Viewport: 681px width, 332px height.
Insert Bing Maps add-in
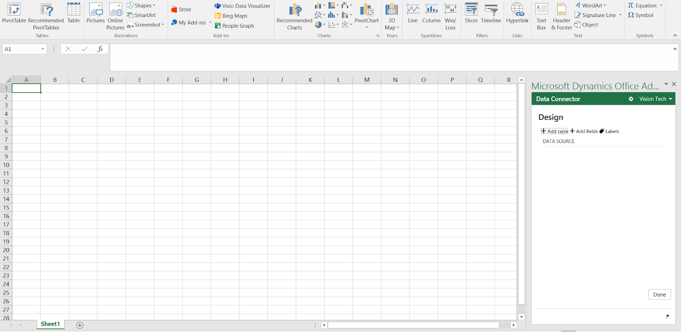point(231,16)
